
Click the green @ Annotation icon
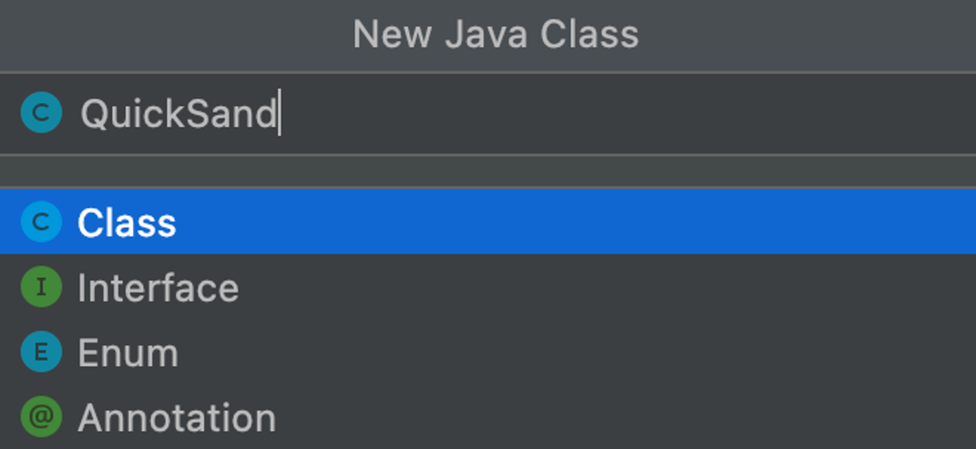tap(41, 416)
